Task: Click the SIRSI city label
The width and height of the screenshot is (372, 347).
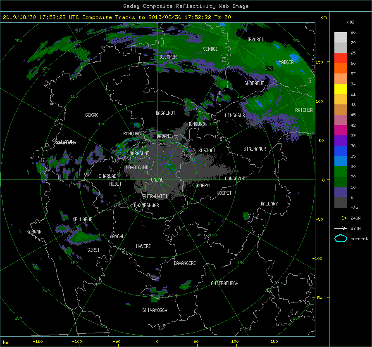Action: [93, 250]
